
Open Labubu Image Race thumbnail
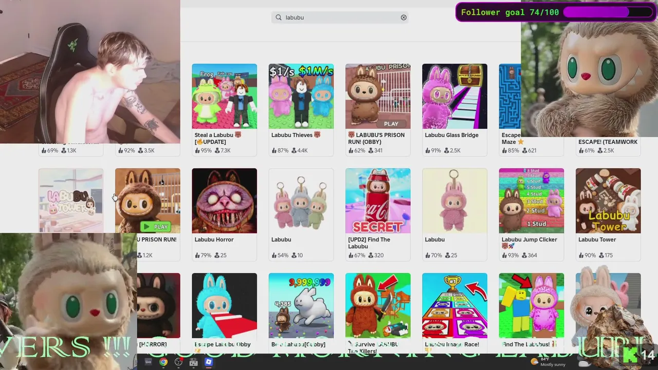(x=454, y=305)
